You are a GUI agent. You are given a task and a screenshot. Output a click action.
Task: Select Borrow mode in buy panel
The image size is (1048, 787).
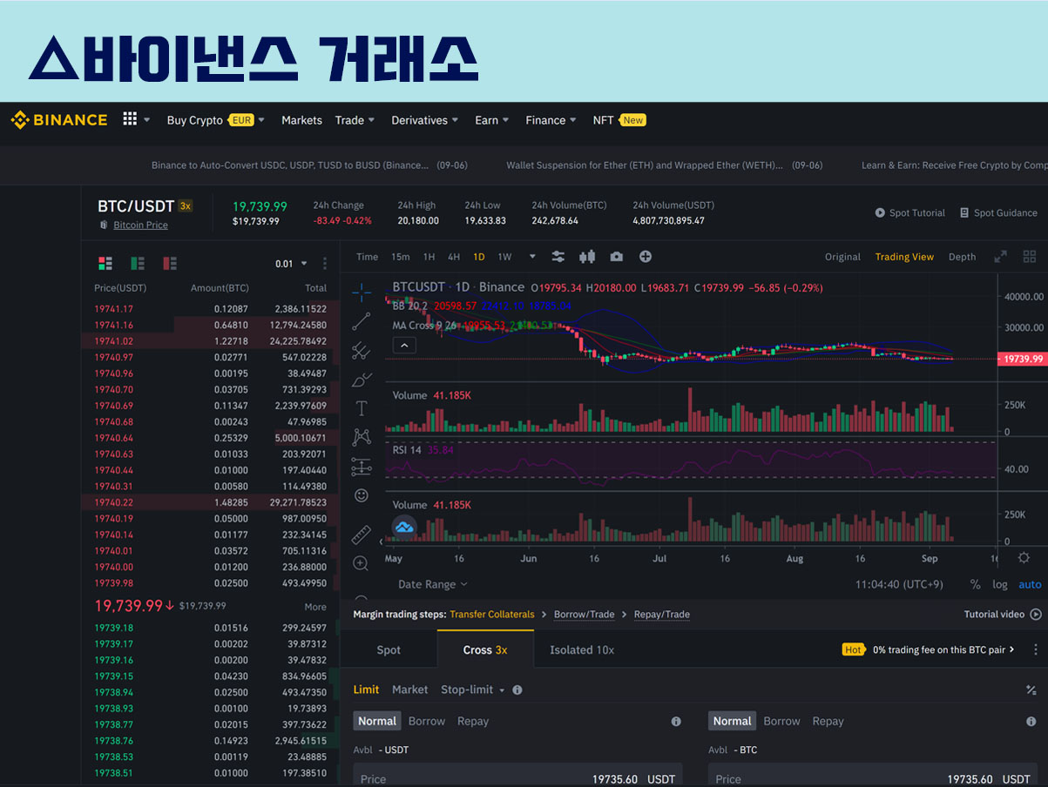pos(427,721)
